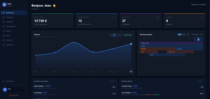Toggle planning view to Client
Viewport: 210px width, 99px height.
pyautogui.click(x=180, y=35)
